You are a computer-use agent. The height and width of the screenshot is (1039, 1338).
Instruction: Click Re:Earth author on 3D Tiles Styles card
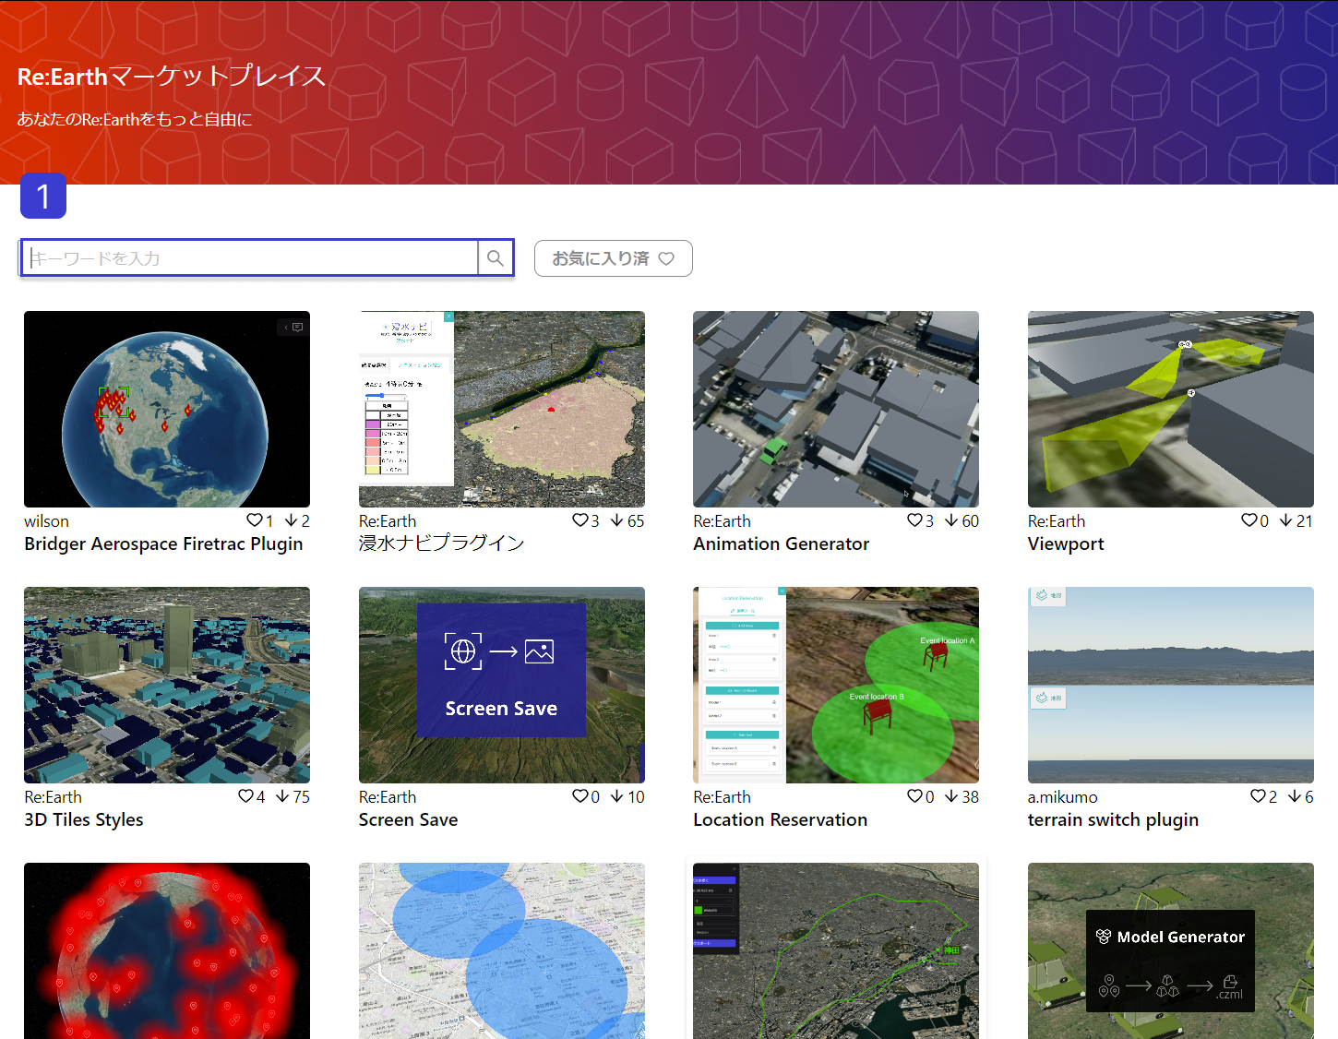point(53,797)
